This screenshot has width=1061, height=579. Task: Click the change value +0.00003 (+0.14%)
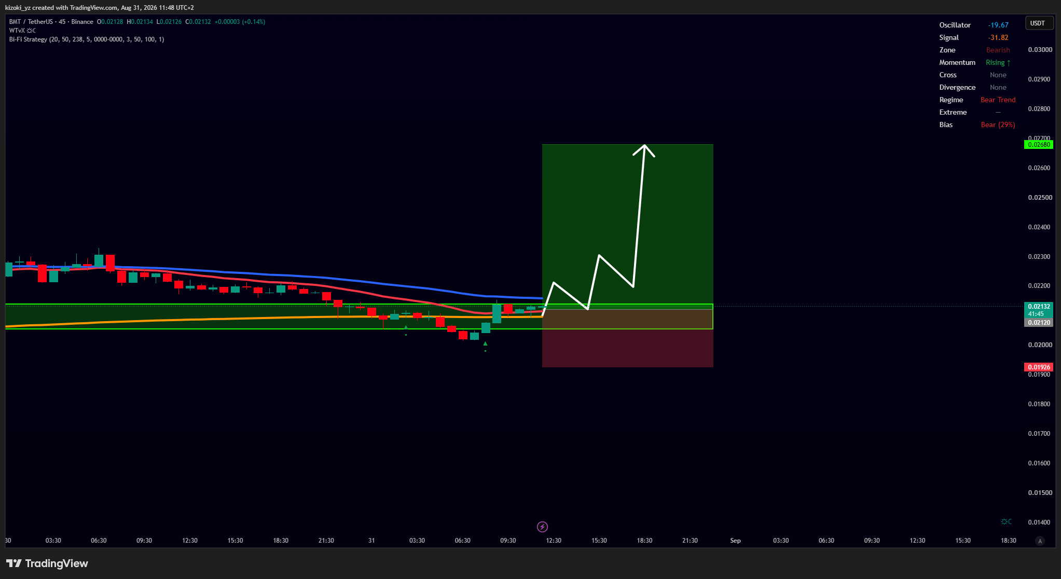click(x=240, y=22)
